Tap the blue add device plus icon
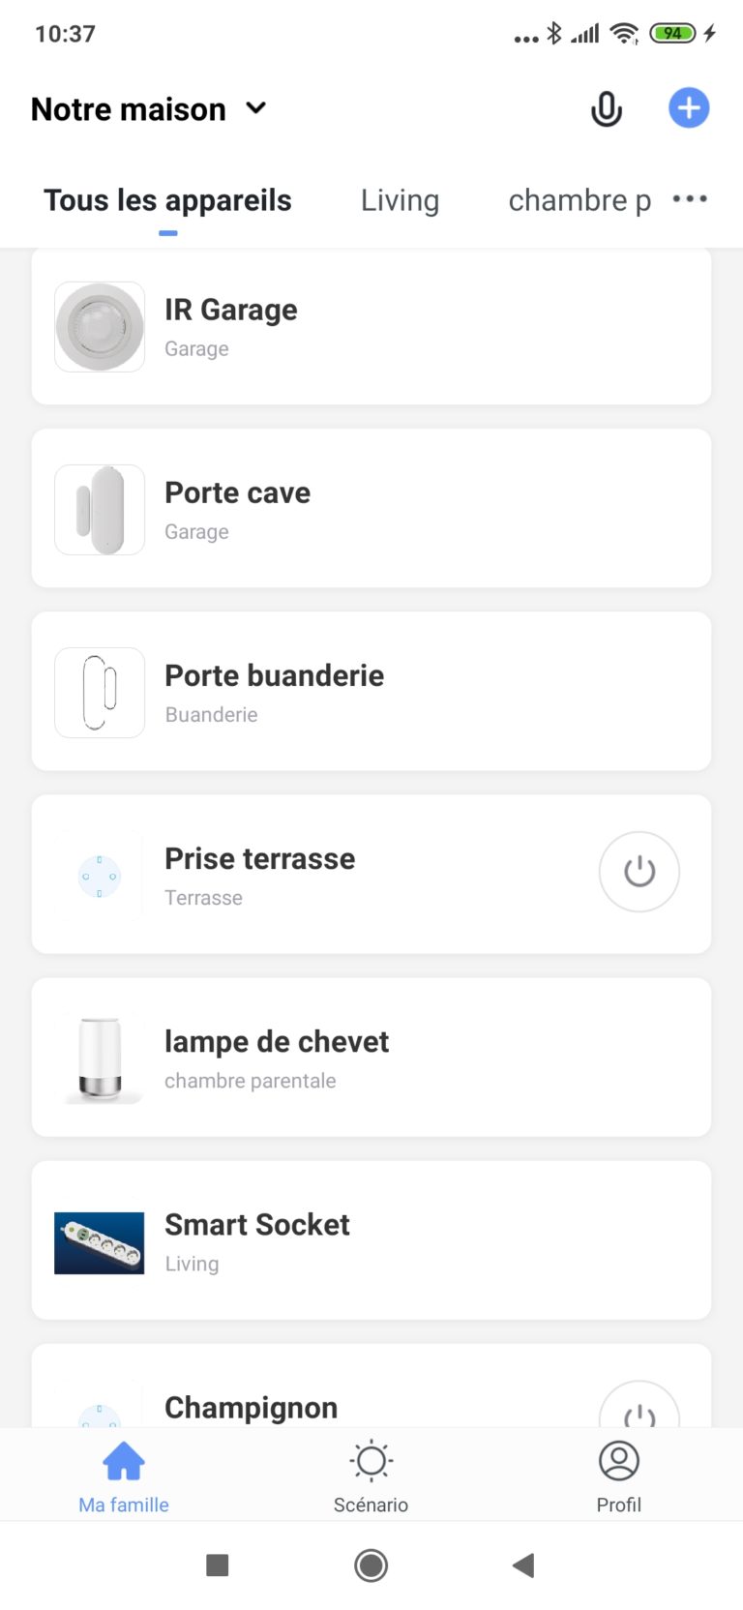Viewport: 743px width, 1610px height. pos(689,108)
